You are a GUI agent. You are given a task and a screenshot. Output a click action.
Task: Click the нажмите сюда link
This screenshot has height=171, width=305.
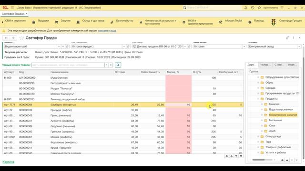(107, 30)
